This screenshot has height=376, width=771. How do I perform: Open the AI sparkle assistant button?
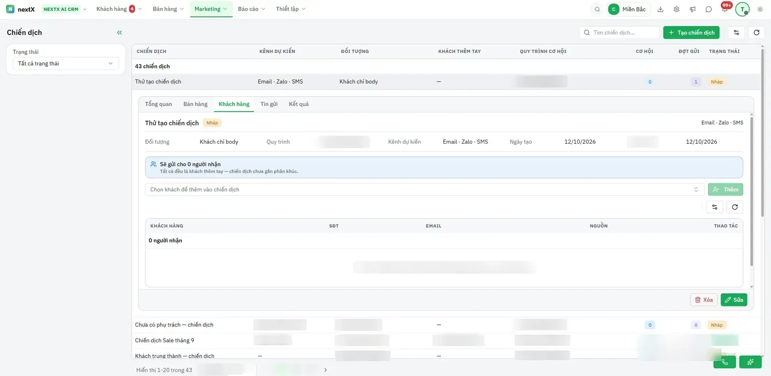tap(750, 362)
